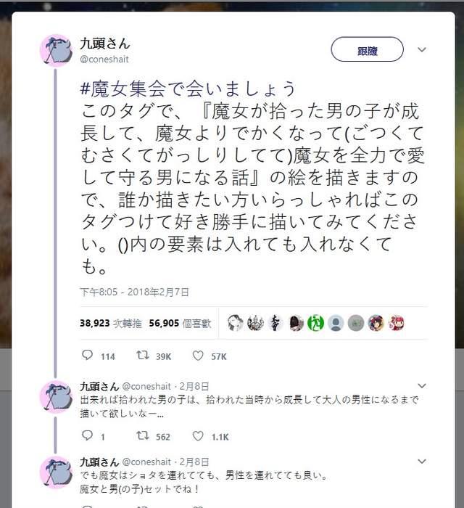The image size is (464, 508).
Task: Click the main tweet author's profile avatar
Action: point(56,50)
